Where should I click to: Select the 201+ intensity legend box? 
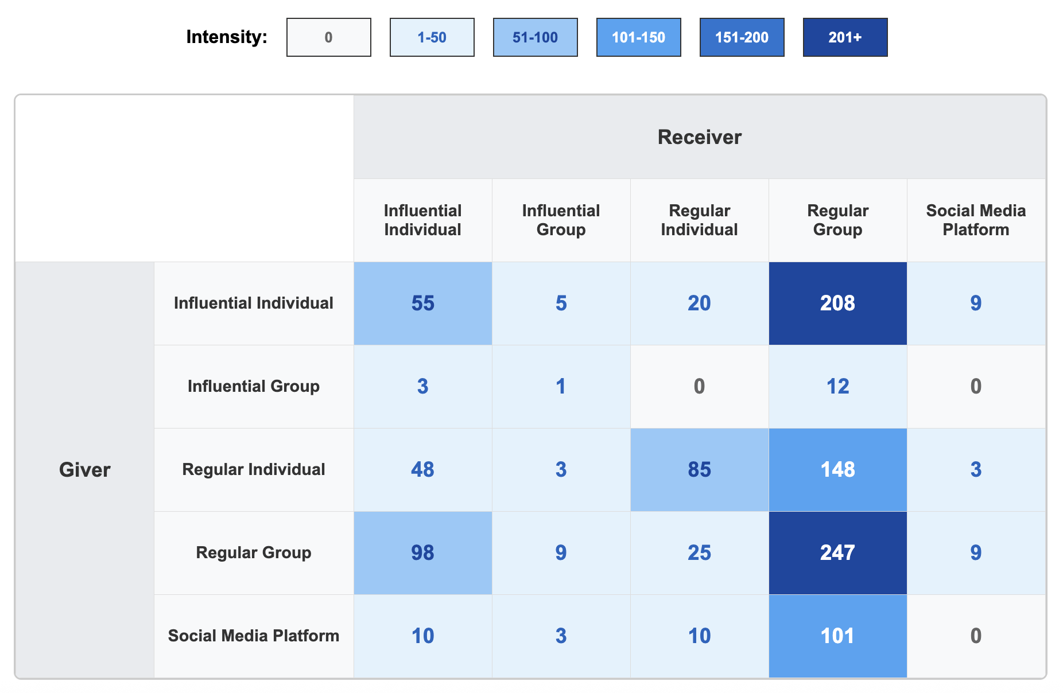(845, 37)
